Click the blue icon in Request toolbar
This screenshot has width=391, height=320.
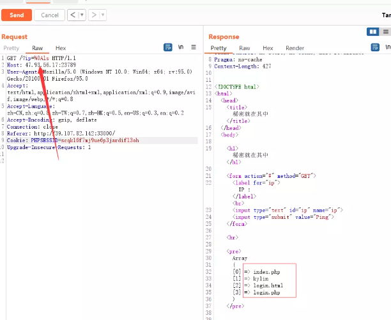(x=168, y=47)
